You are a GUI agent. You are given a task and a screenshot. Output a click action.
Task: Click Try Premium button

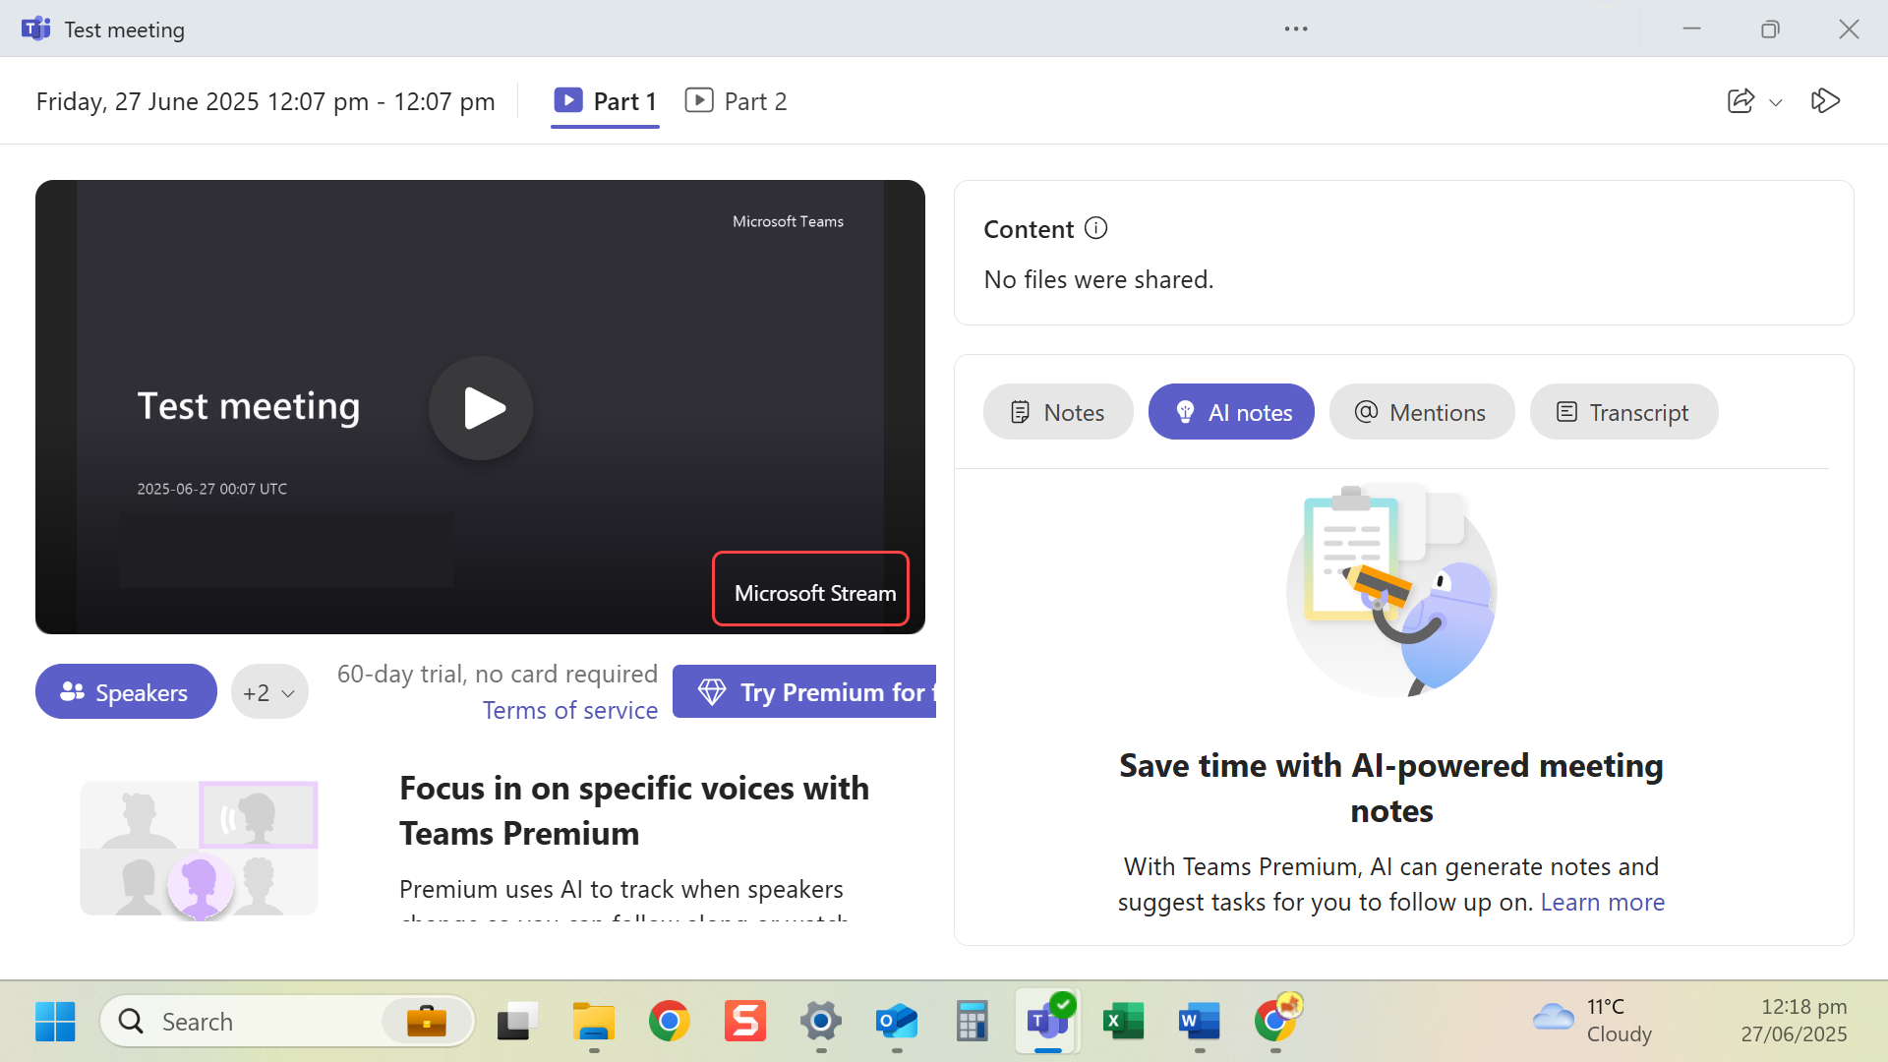point(804,692)
